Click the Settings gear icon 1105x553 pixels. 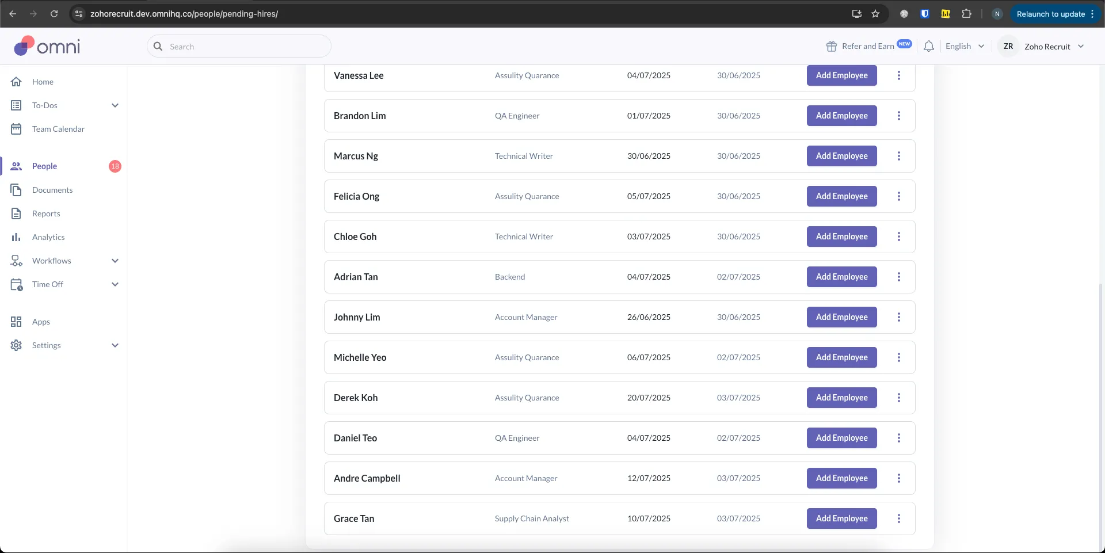[16, 345]
